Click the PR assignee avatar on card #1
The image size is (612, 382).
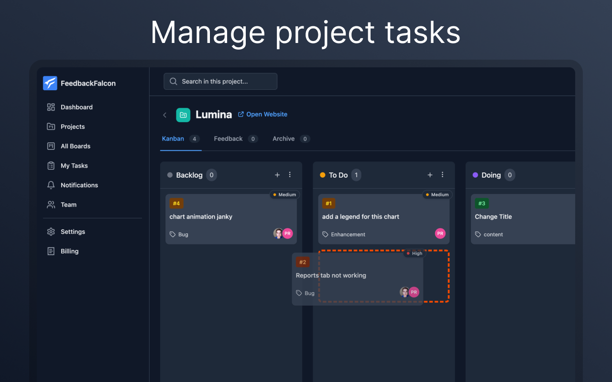[440, 233]
